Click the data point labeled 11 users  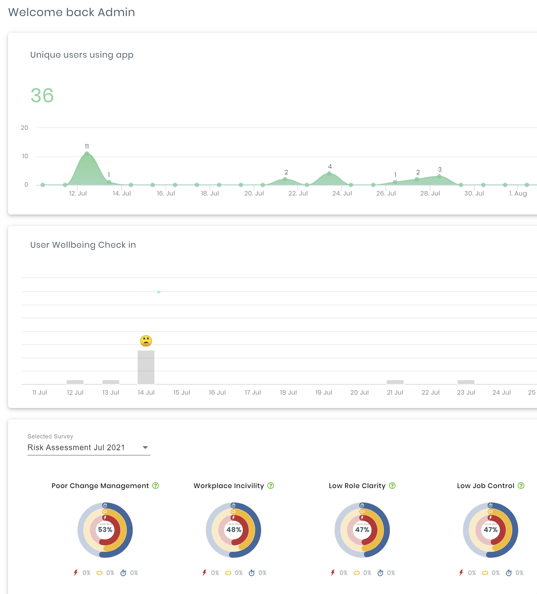[x=87, y=154]
